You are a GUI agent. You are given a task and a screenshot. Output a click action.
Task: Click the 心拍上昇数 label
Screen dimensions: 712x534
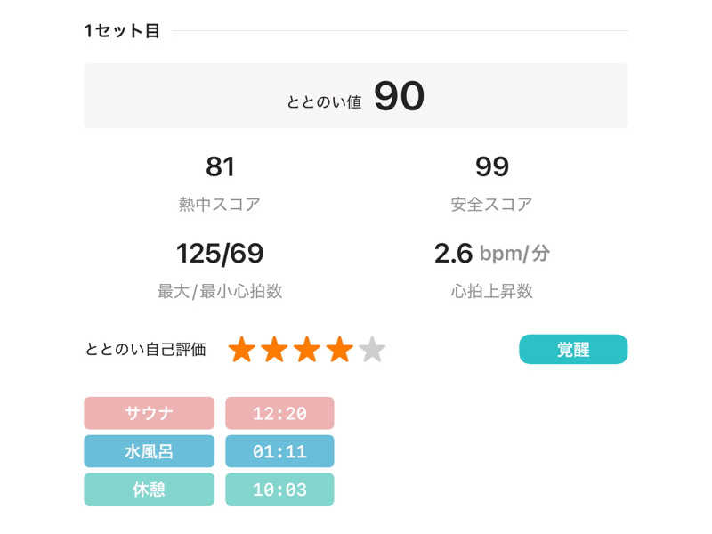(491, 291)
